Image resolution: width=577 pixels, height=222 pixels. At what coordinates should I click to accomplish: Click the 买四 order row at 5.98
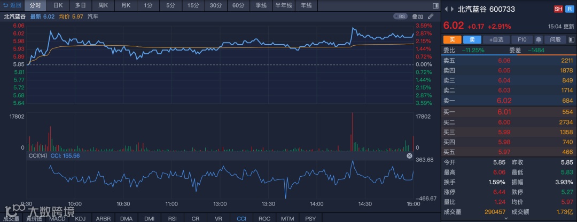point(509,142)
